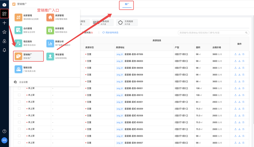
Task: Check the checkbox for row B9010
Action: [x=19, y=95]
